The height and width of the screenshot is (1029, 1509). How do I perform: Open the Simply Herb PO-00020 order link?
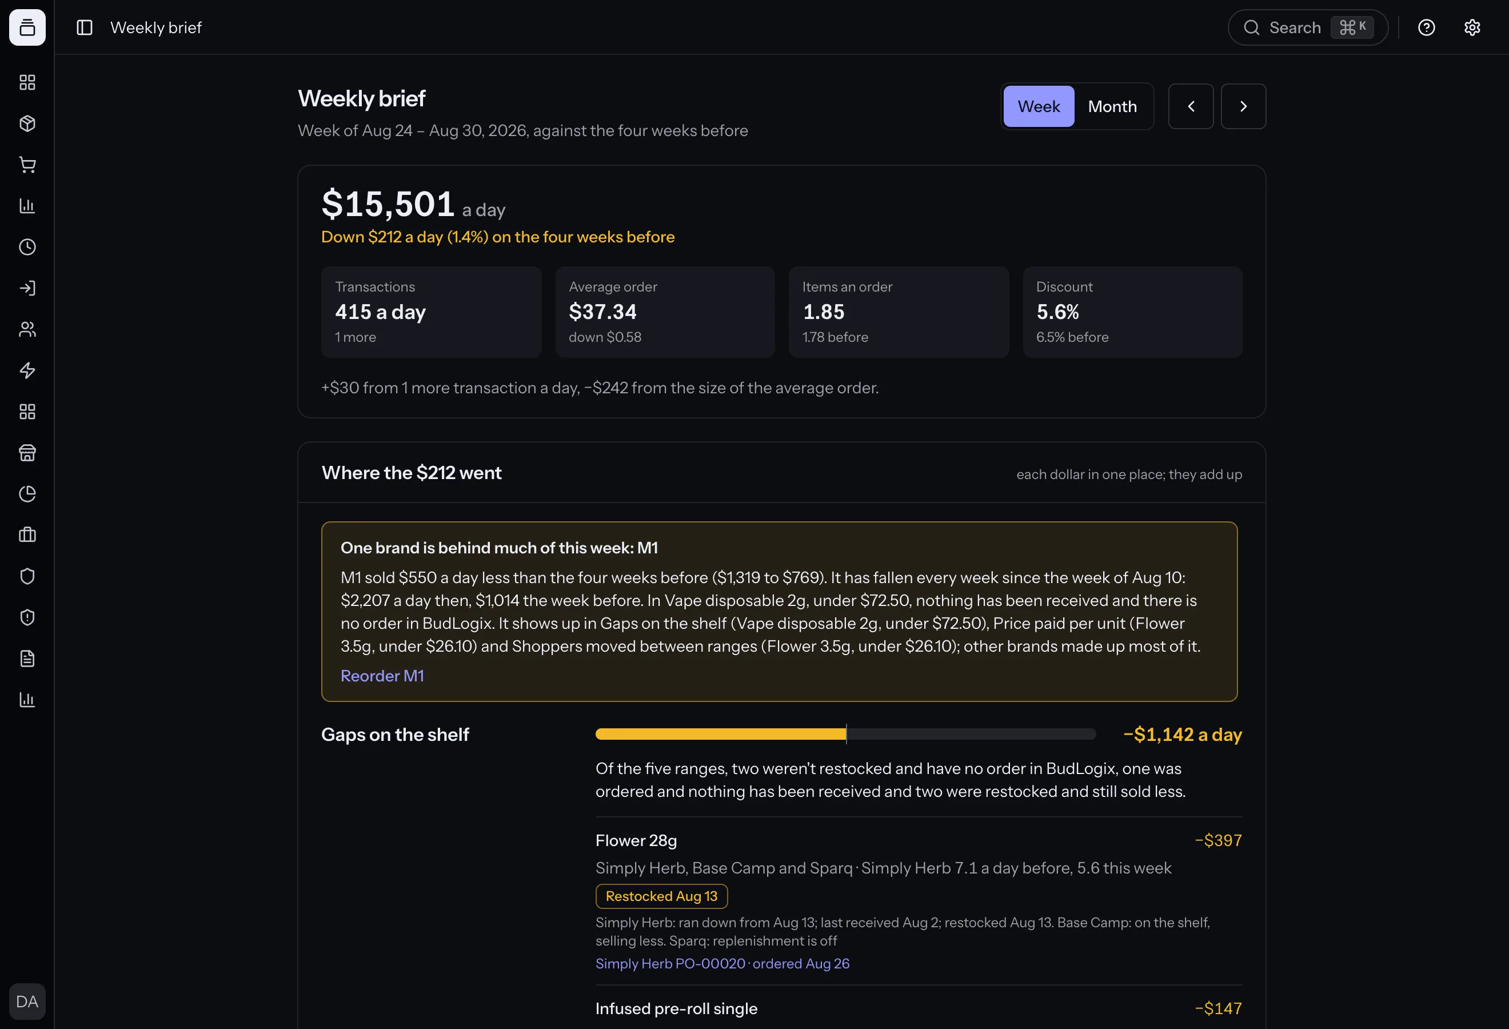pos(722,963)
